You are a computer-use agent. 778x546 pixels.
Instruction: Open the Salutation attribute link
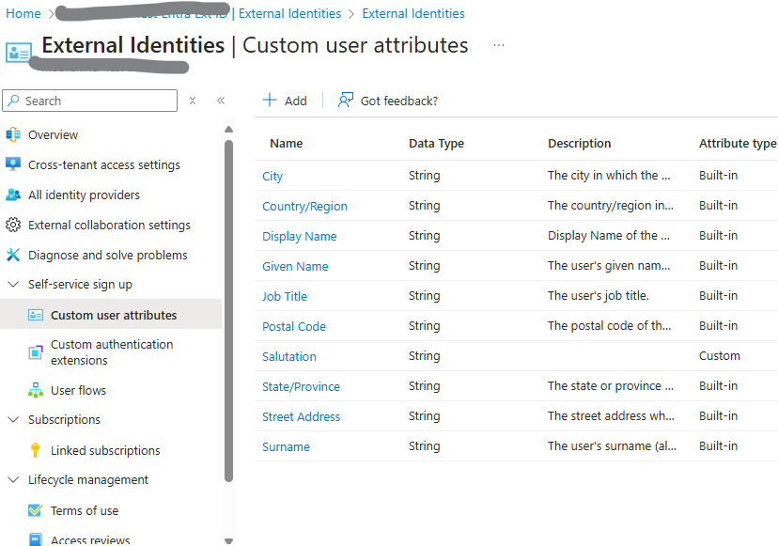(x=288, y=356)
